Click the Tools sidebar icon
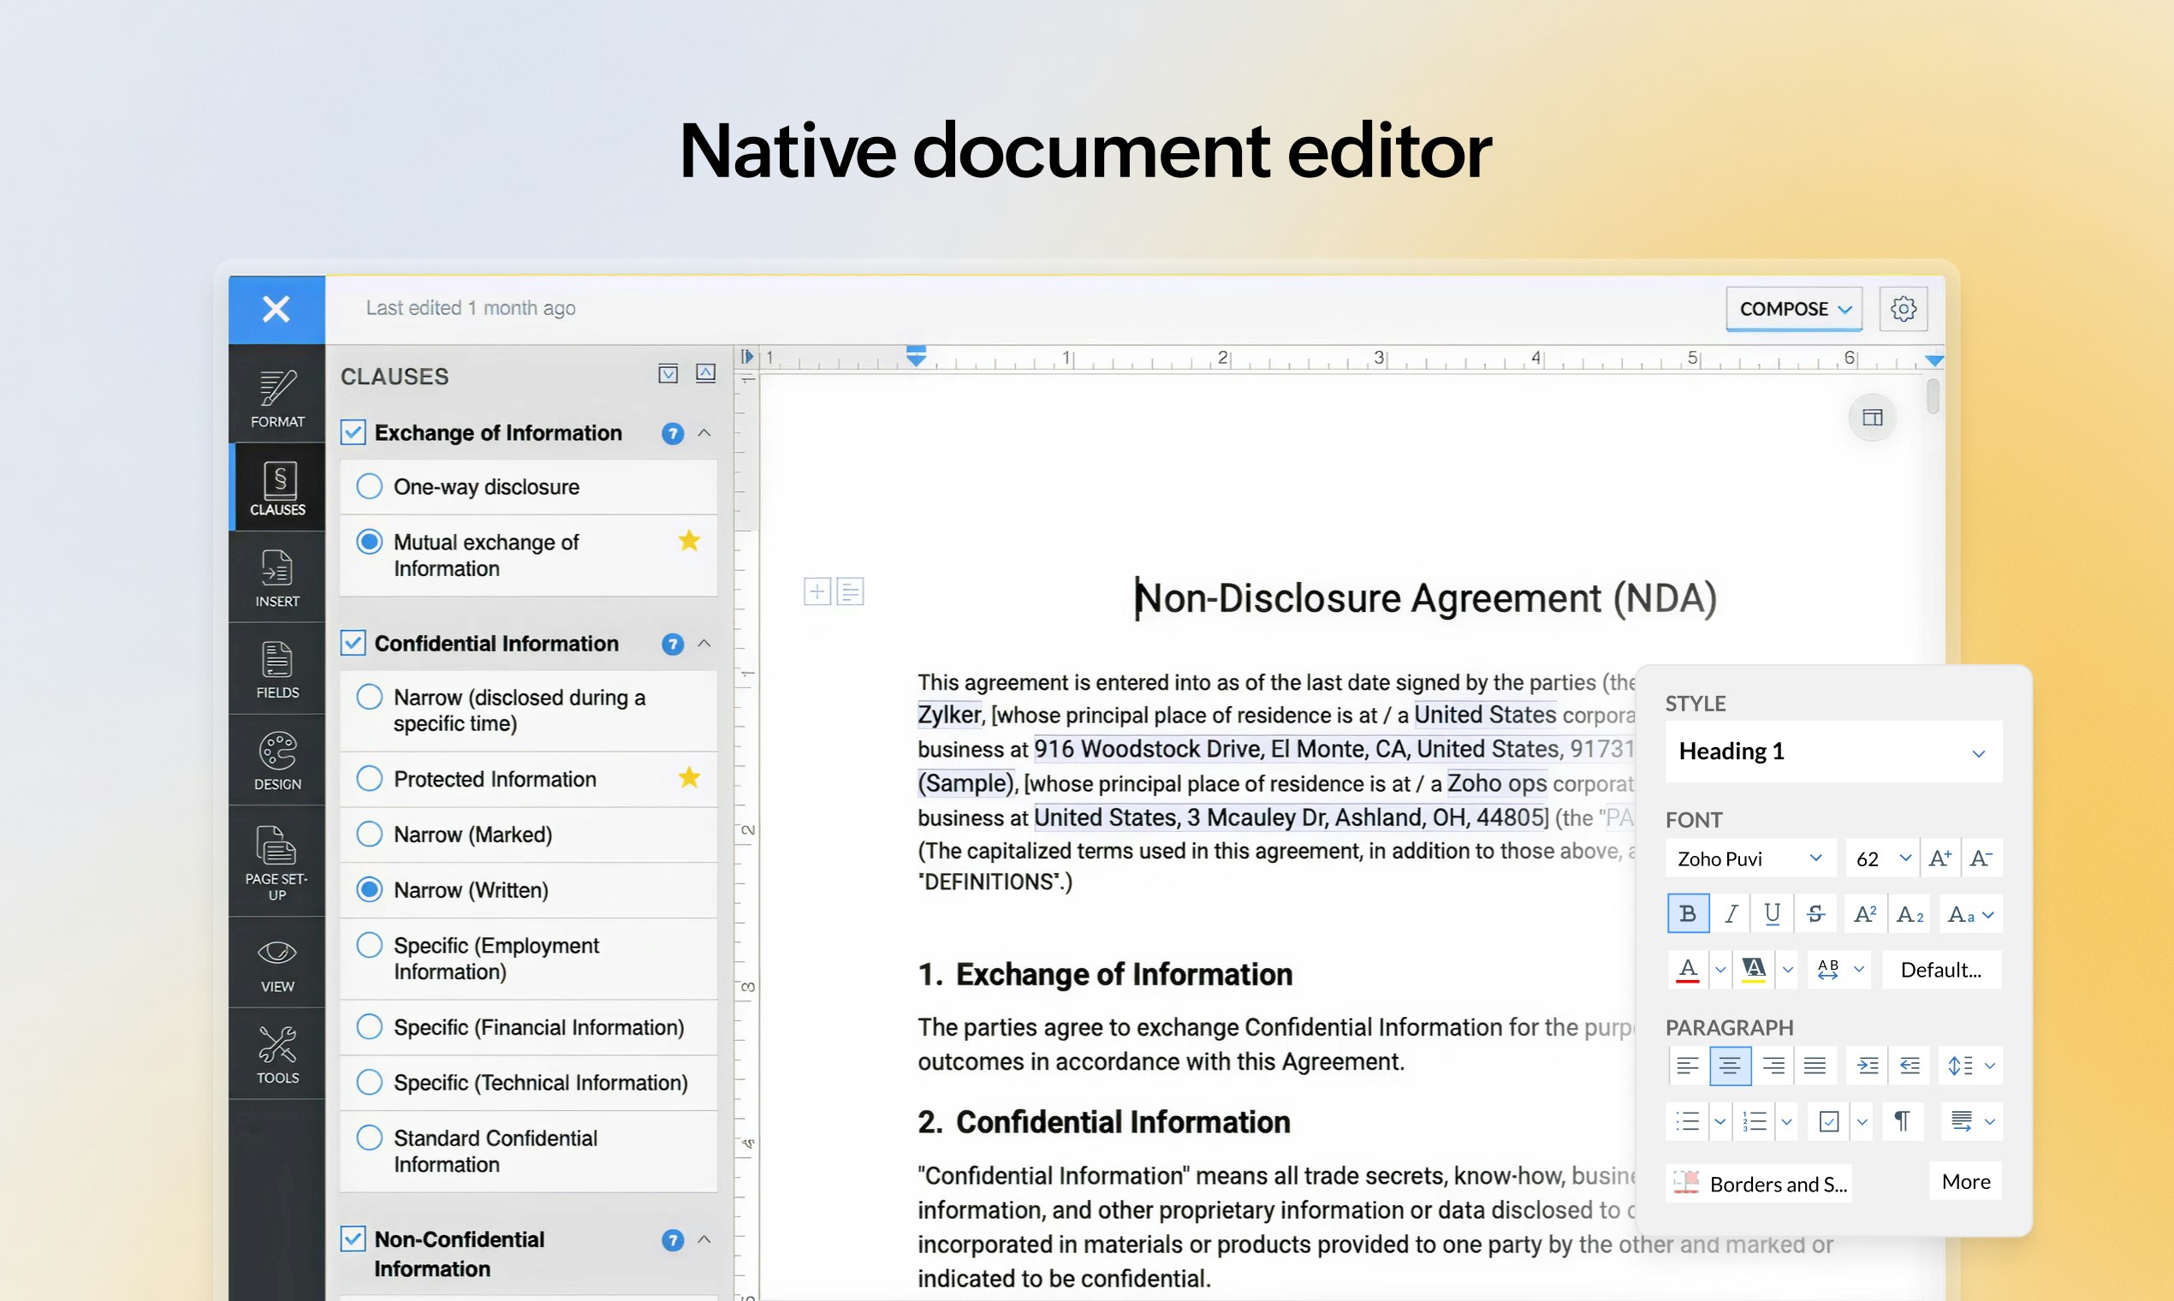2174x1301 pixels. (277, 1054)
